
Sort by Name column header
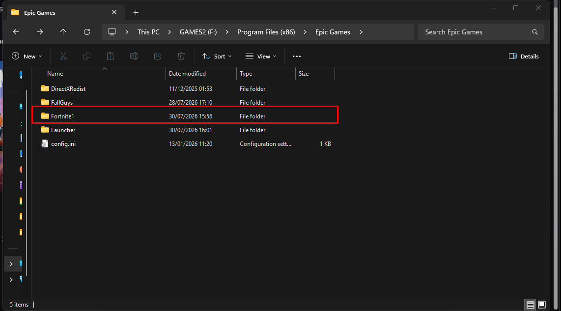pyautogui.click(x=55, y=73)
